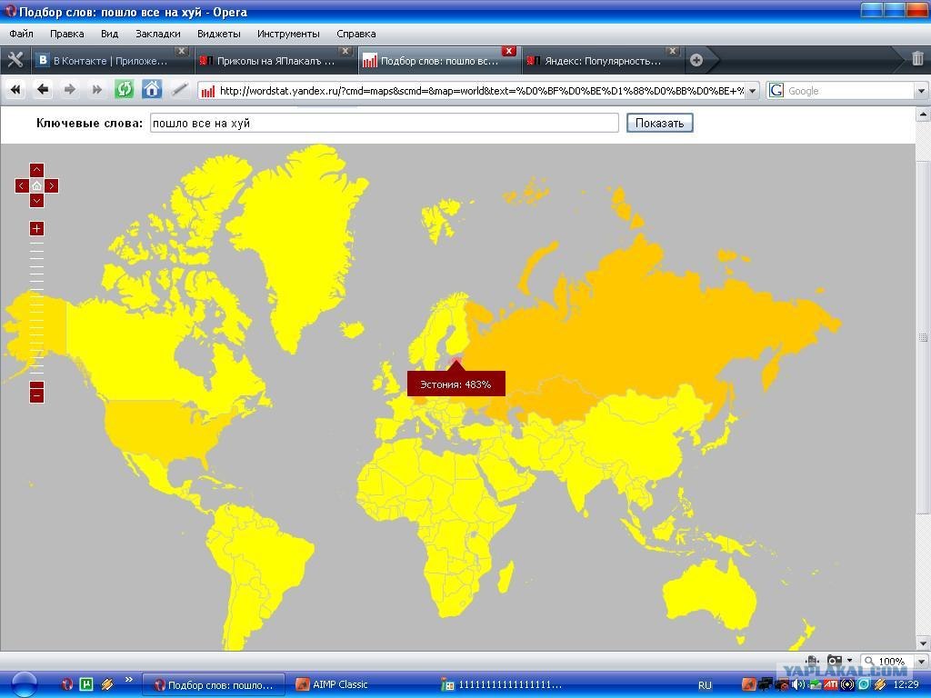This screenshot has width=931, height=698.
Task: Switch to the Приколы на ЯПлакалъ tab
Action: 276,61
